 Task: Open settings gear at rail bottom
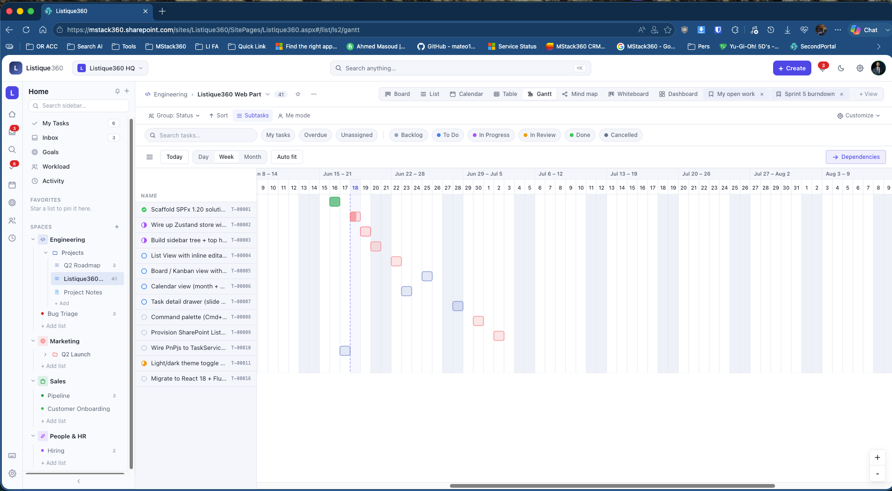pyautogui.click(x=12, y=473)
